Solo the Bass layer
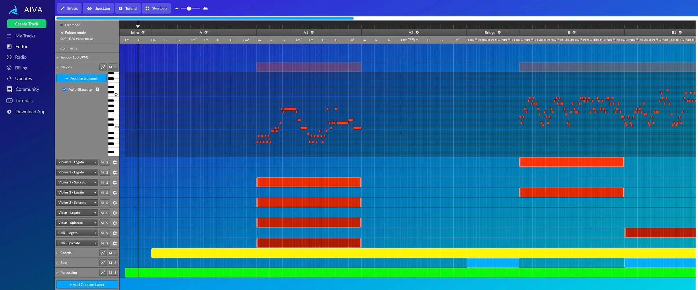Image resolution: width=698 pixels, height=290 pixels. click(116, 262)
